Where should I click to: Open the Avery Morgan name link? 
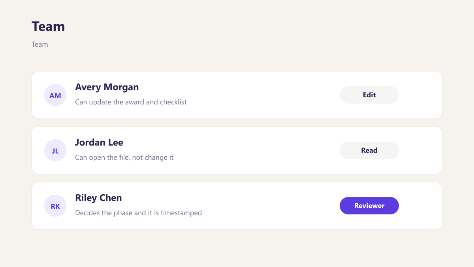107,87
